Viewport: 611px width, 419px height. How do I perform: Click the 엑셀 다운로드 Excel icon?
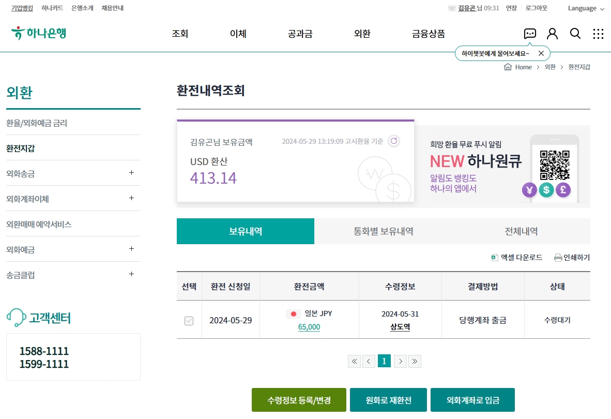pyautogui.click(x=494, y=257)
